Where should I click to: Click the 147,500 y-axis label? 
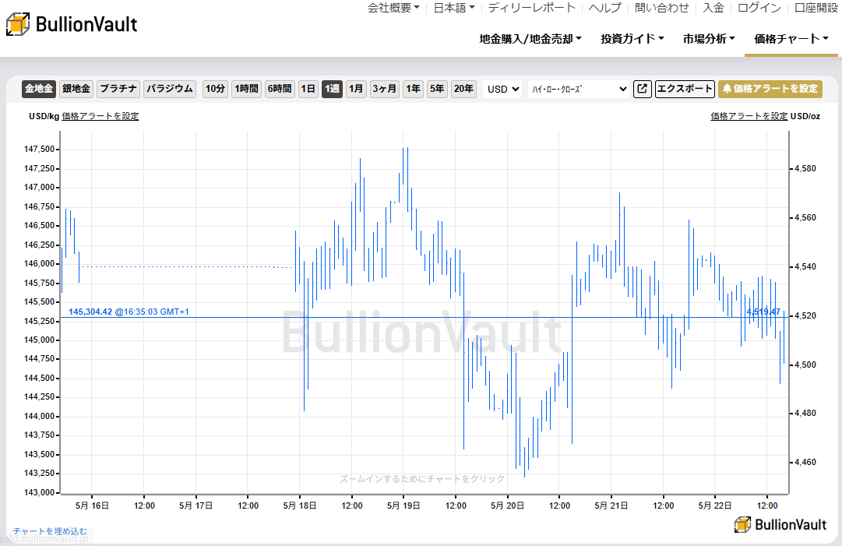pos(39,150)
